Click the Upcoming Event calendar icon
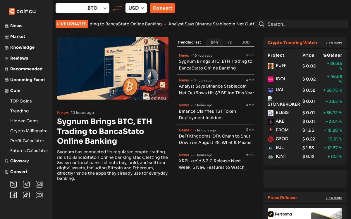This screenshot has height=219, width=351. pyautogui.click(x=6, y=80)
